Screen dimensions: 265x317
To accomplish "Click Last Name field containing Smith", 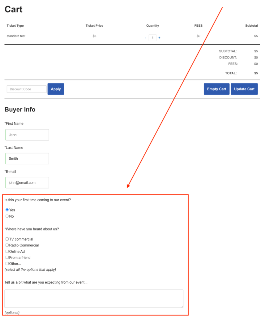I will (27, 159).
